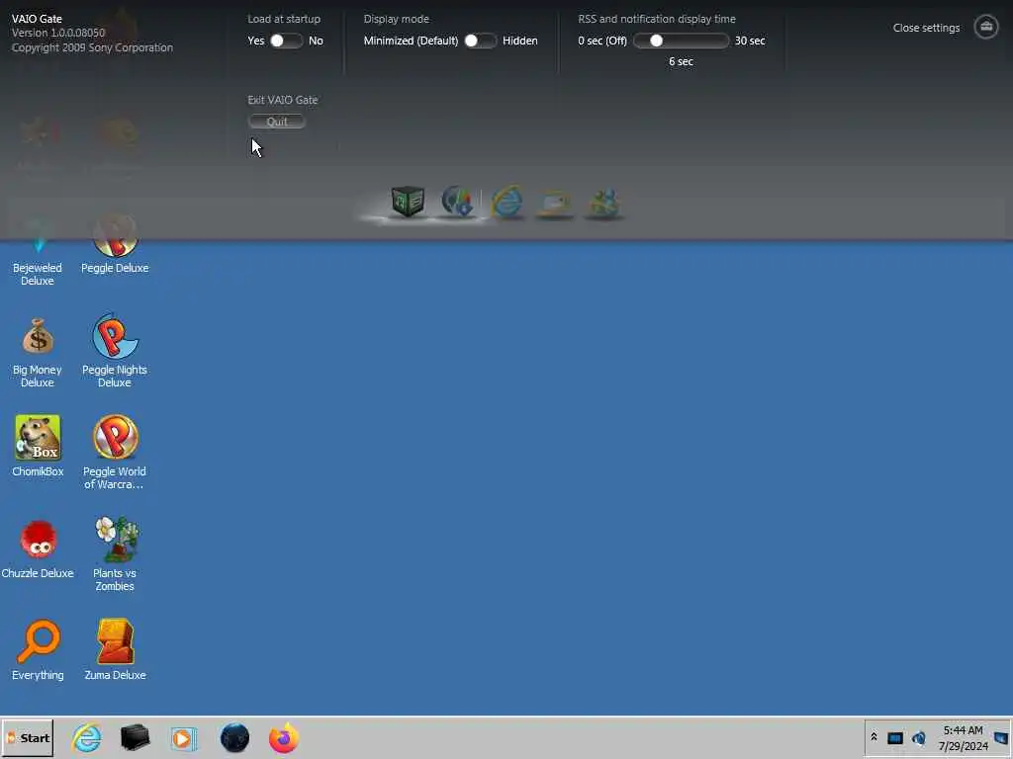Open the globe download icon in VAIO Gate dock
This screenshot has height=759, width=1013.
457,202
